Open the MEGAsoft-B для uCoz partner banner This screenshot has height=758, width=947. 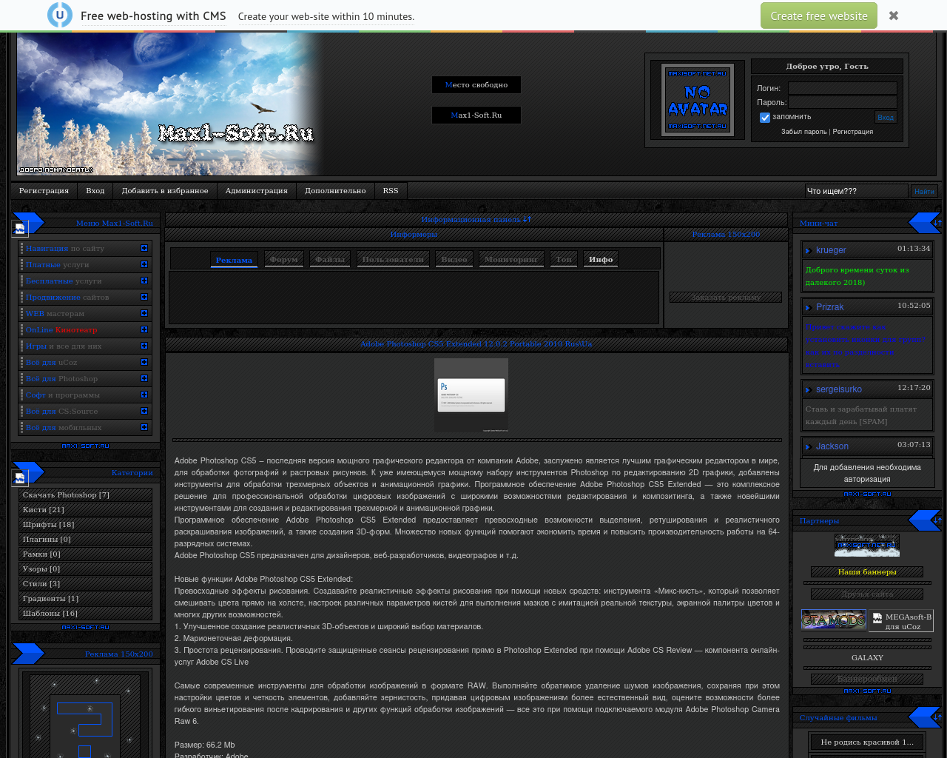pyautogui.click(x=901, y=621)
